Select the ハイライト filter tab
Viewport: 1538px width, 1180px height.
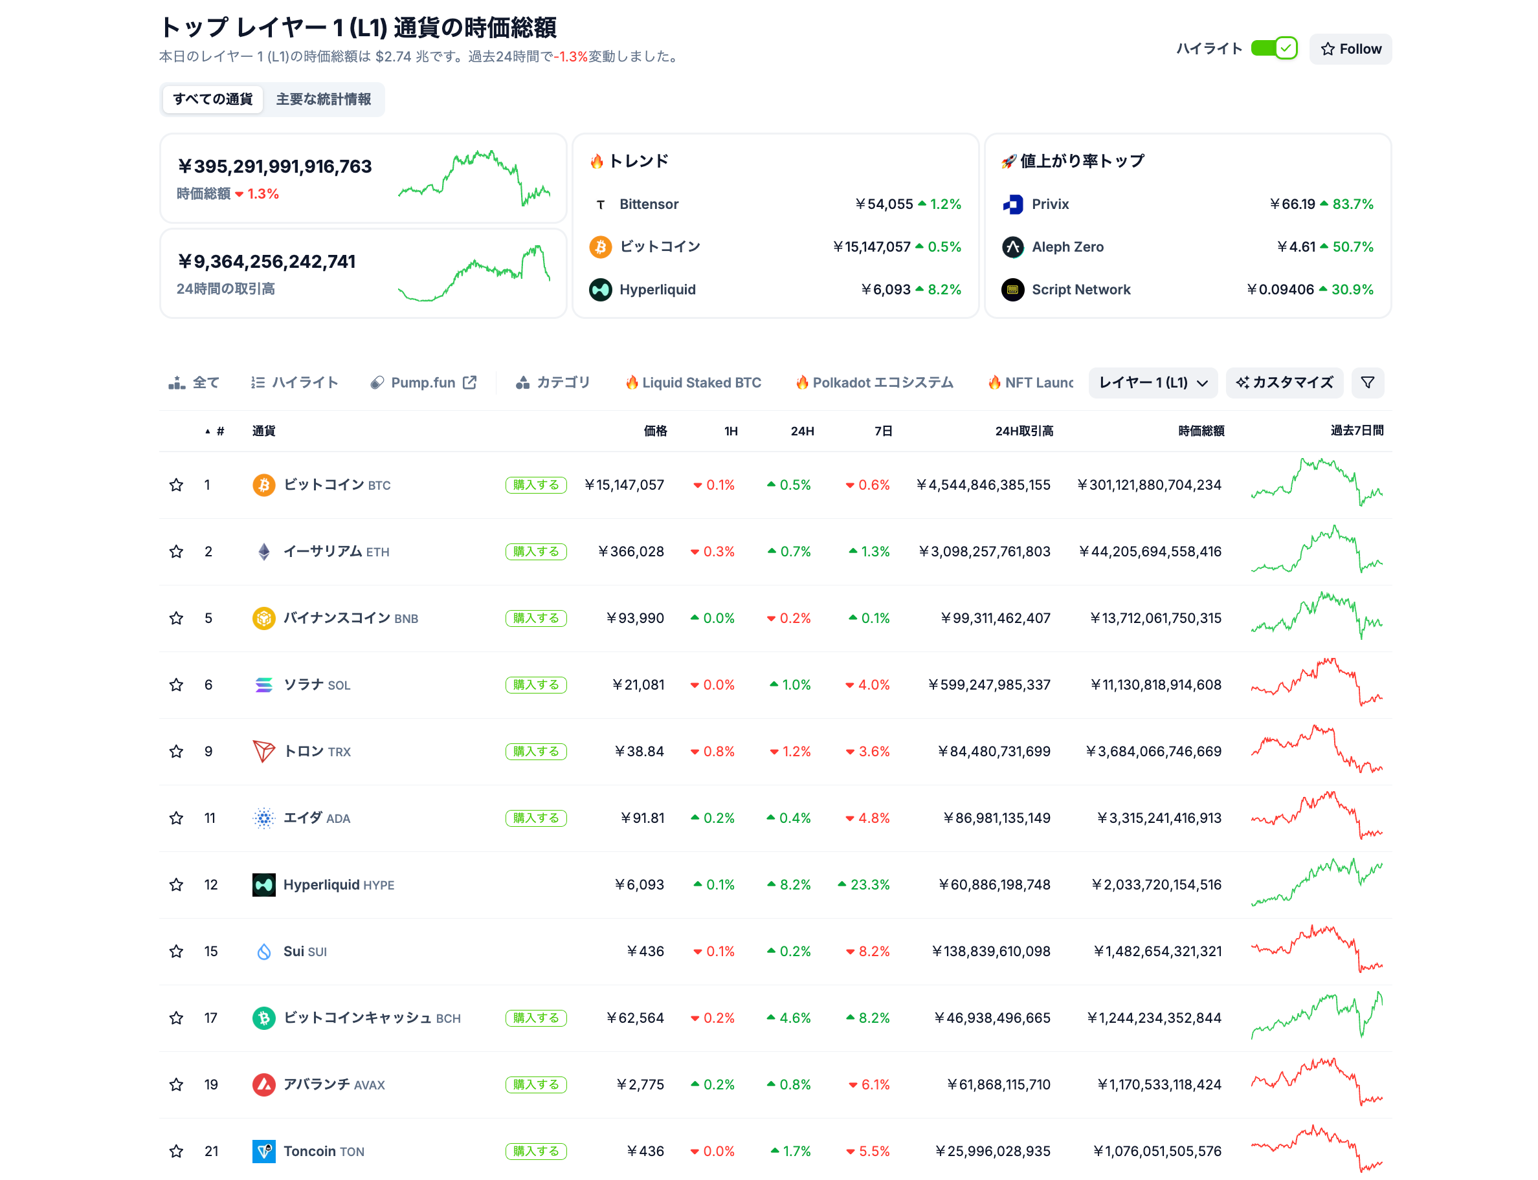click(x=295, y=383)
